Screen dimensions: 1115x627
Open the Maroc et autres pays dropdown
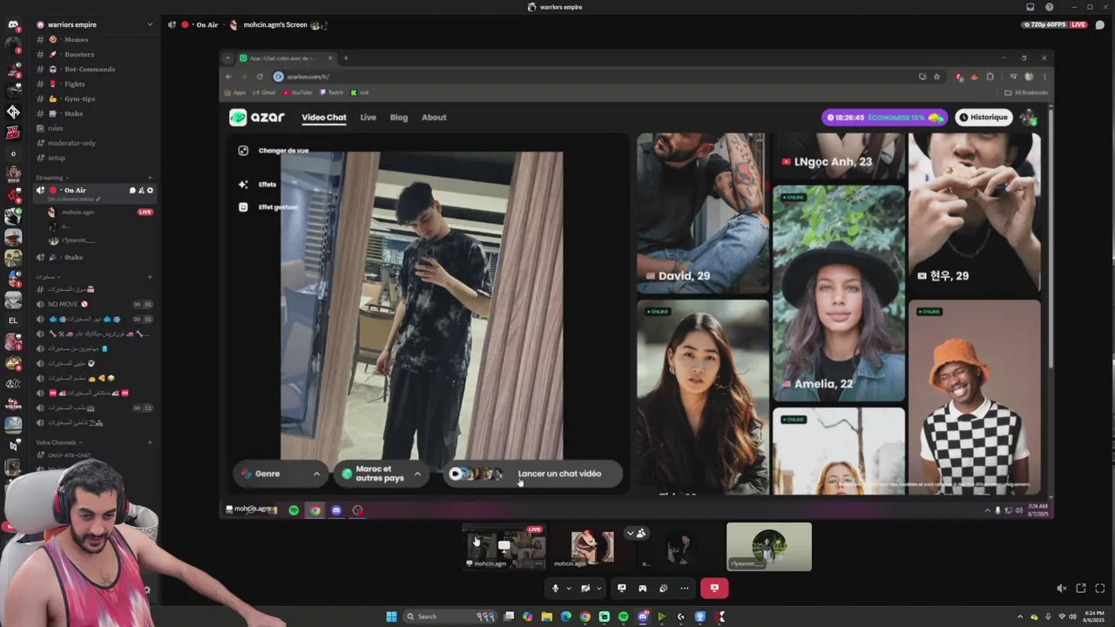point(382,474)
